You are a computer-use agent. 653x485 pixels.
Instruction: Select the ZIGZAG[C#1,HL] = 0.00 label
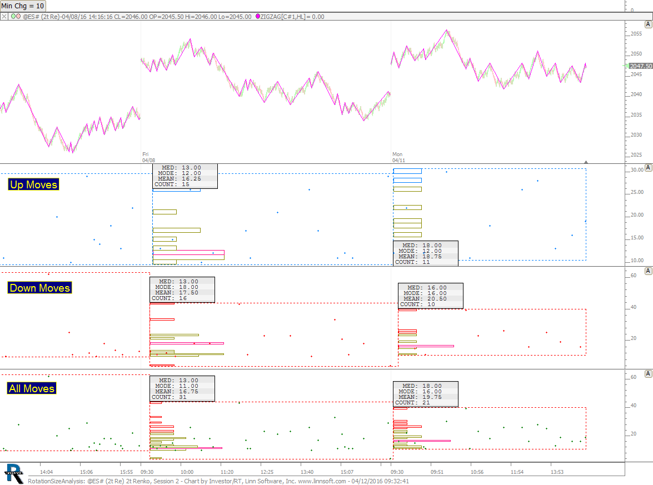[x=292, y=17]
